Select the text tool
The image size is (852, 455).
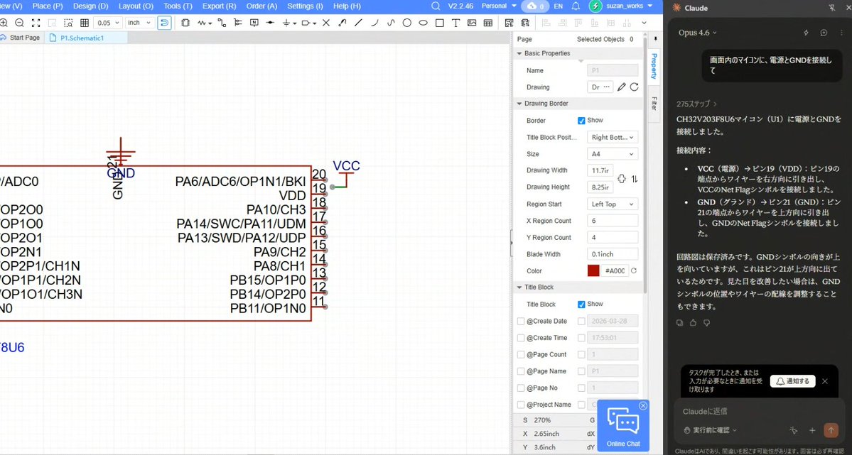tap(455, 23)
